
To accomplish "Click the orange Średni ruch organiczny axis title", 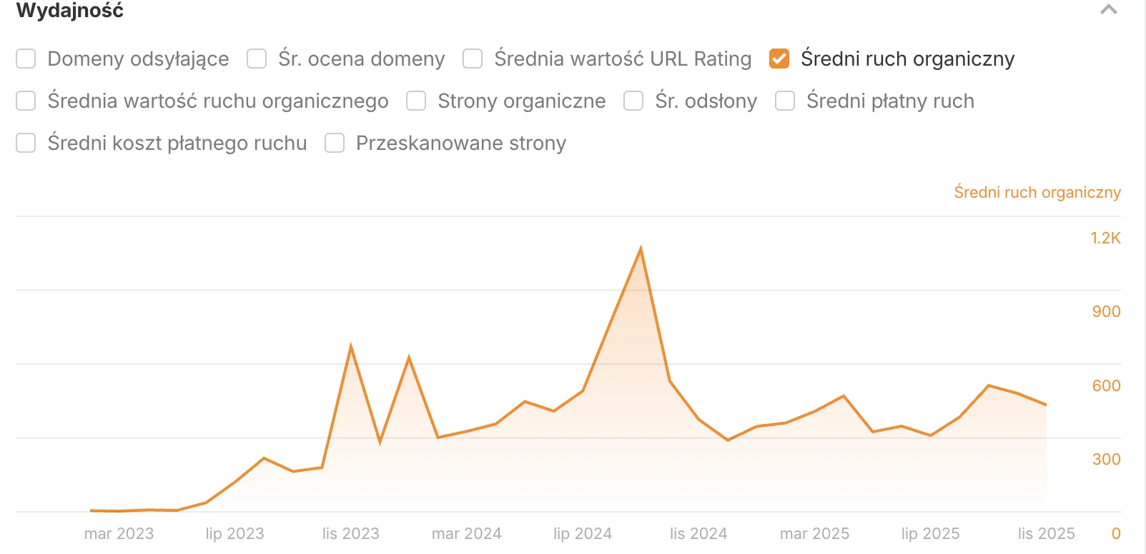I will point(1037,192).
